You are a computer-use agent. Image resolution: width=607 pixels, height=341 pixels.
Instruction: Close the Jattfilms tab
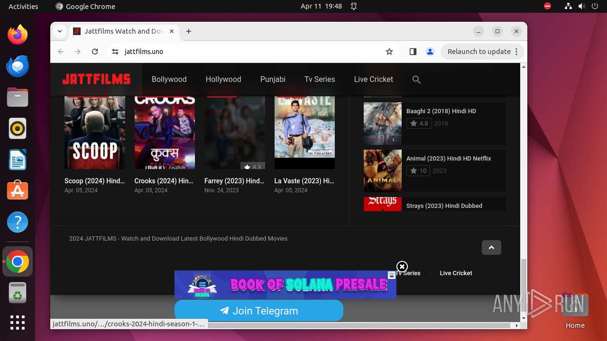(172, 31)
